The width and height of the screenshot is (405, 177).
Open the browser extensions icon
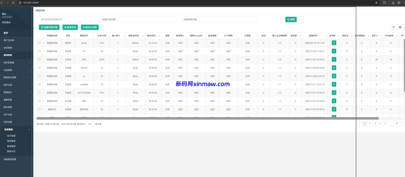coord(384,2)
